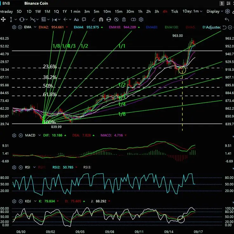The height and width of the screenshot is (234, 234).
Task: Open the layout options icon top right
Action: tap(228, 3)
